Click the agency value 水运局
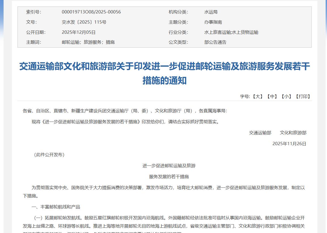This screenshot has height=233, width=327. click(211, 12)
